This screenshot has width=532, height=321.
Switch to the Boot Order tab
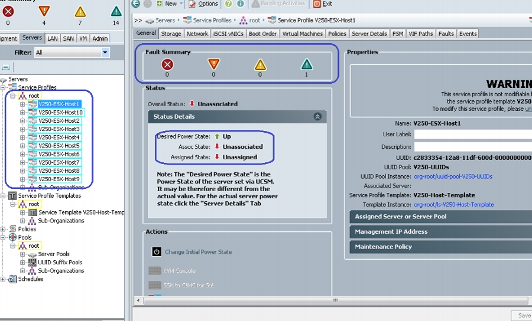click(262, 34)
